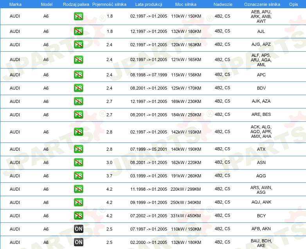Click petrol fuel icon in ATX engine row
The width and height of the screenshot is (306, 249).
(78, 149)
